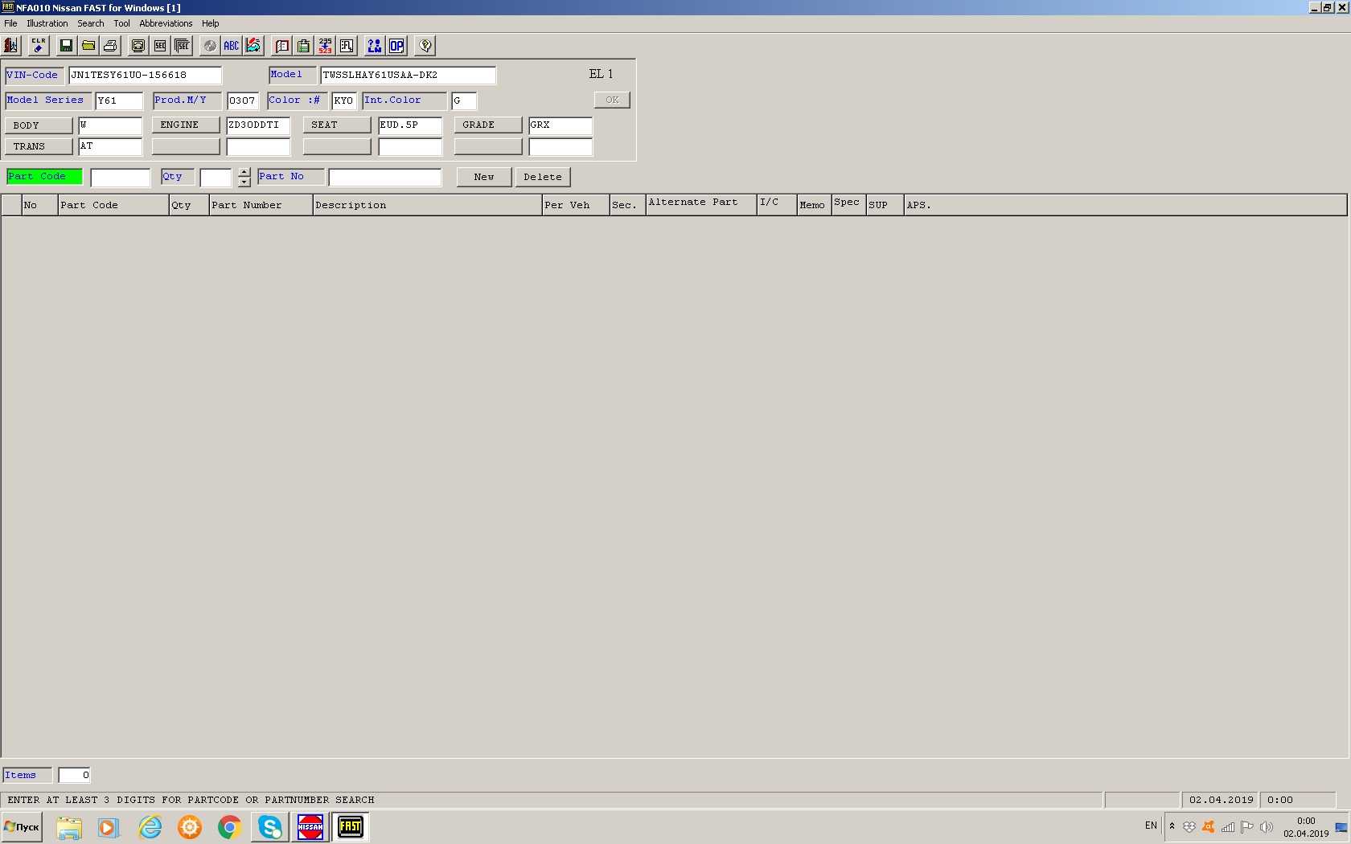This screenshot has width=1351, height=844.
Task: Open Google Chrome from the taskbar
Action: click(x=230, y=827)
